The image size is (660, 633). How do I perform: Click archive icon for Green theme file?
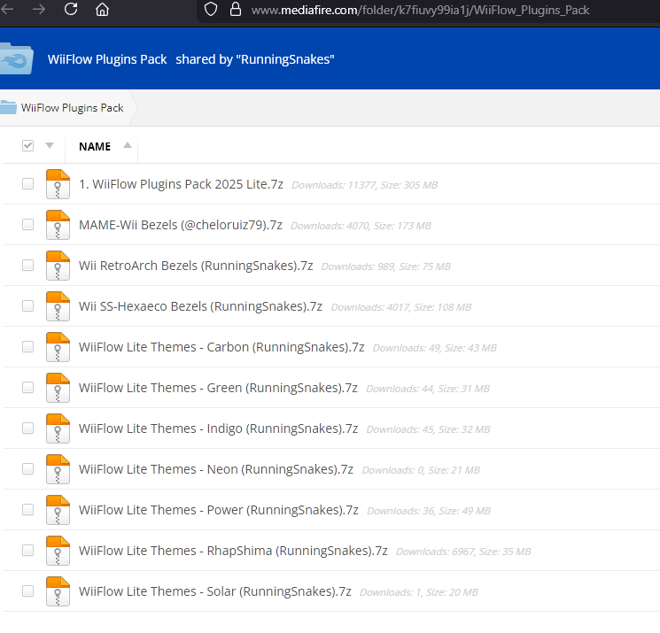pyautogui.click(x=58, y=388)
